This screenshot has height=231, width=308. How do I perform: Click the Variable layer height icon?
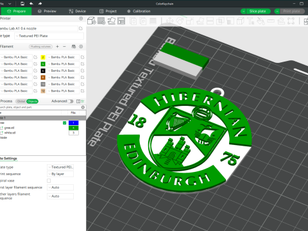coord(153,21)
